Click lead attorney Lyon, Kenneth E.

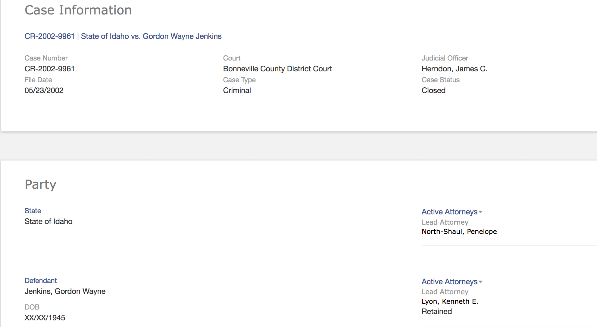tap(450, 301)
